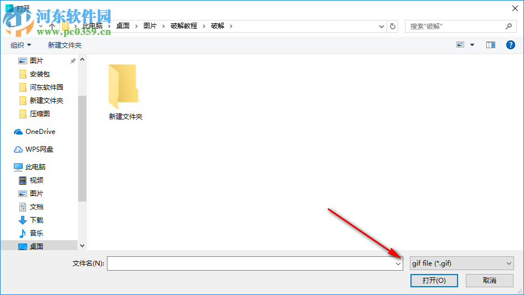Open 图片 under 此电脑
Screen dimensions: 524x295
coord(37,193)
